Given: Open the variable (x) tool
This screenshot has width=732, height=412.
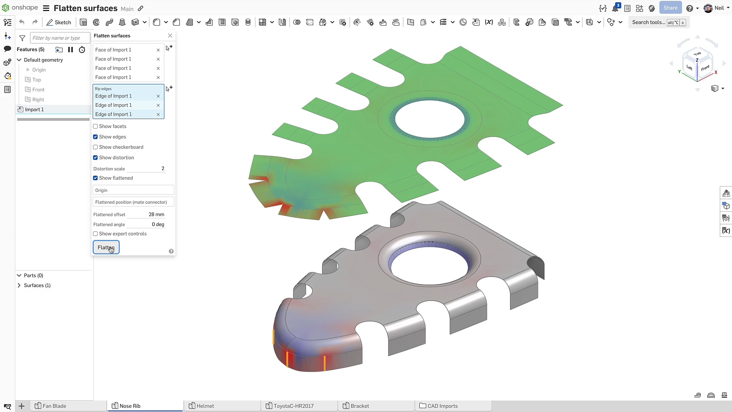Looking at the screenshot, I should [x=489, y=23].
